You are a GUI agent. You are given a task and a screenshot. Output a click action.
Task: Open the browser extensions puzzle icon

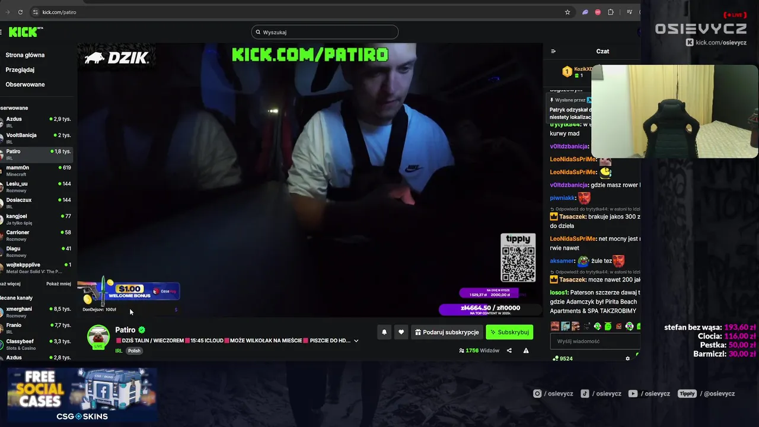point(611,12)
